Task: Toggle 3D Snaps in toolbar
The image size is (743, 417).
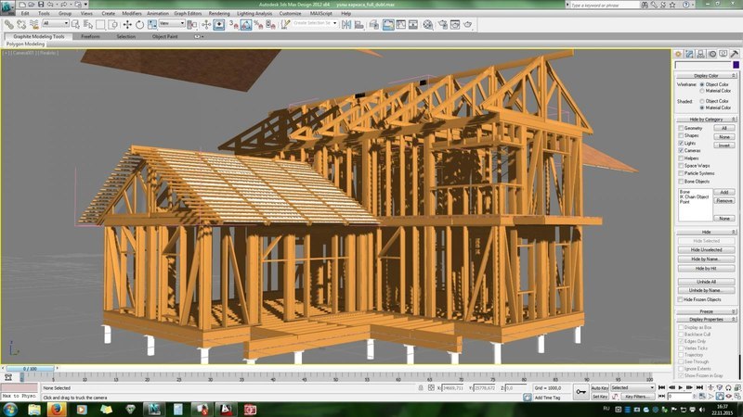Action: click(x=234, y=24)
